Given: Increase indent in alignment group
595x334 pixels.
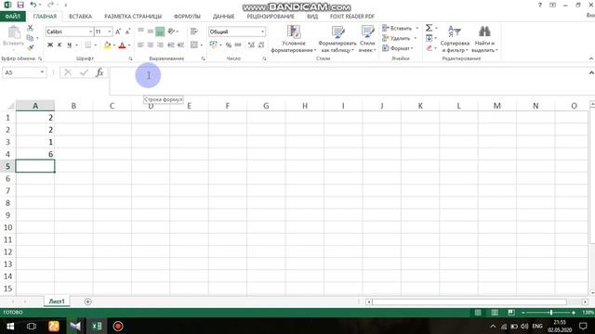Looking at the screenshot, I should [x=180, y=45].
